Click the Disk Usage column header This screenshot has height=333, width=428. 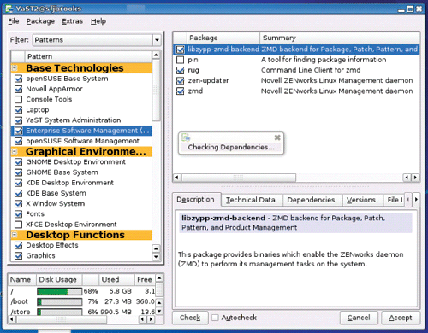point(59,280)
